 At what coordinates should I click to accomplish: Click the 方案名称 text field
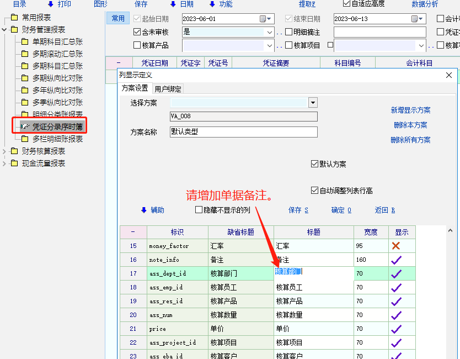pyautogui.click(x=243, y=132)
